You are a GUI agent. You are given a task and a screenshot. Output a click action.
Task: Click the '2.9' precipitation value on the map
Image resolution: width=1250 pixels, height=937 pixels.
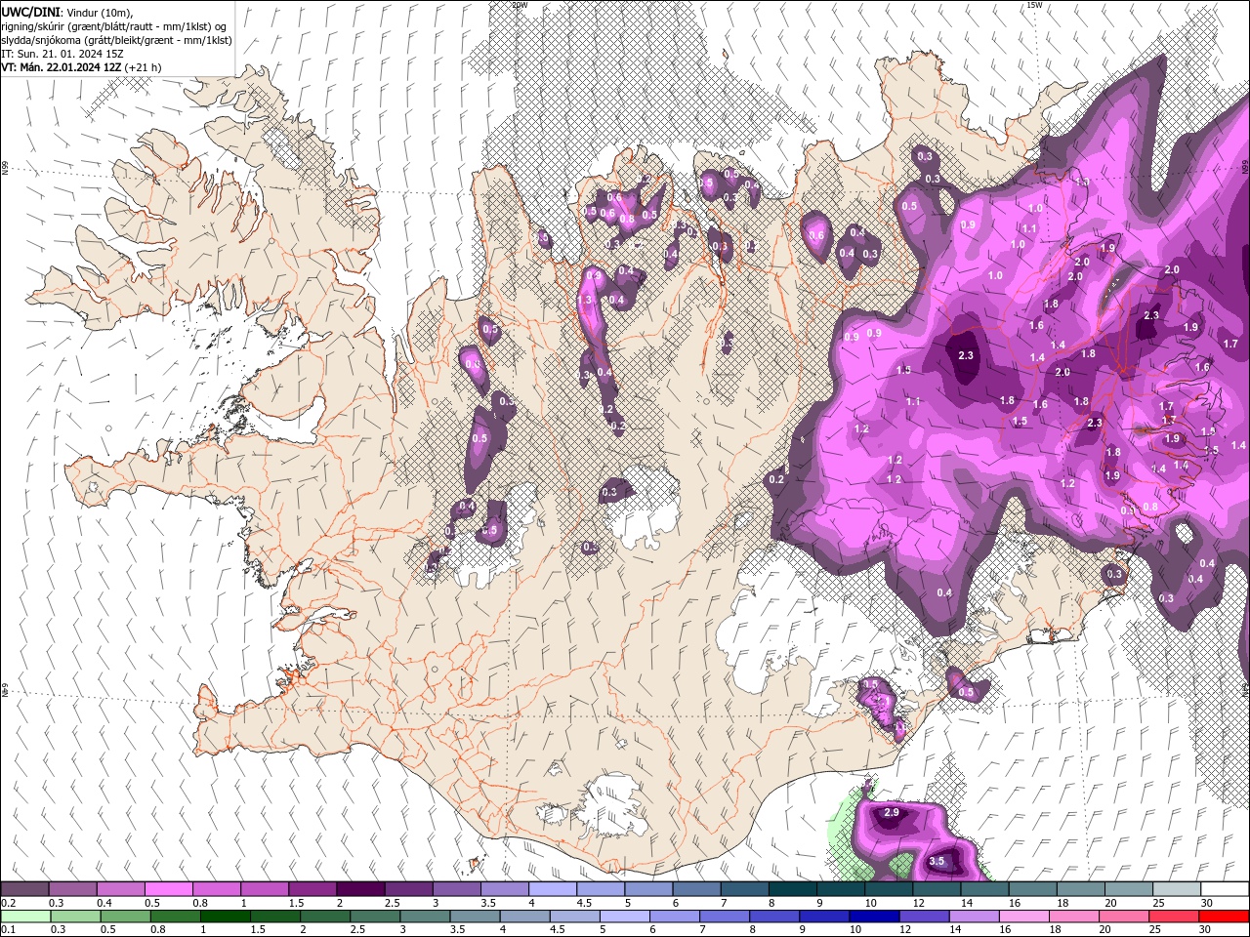click(x=891, y=812)
